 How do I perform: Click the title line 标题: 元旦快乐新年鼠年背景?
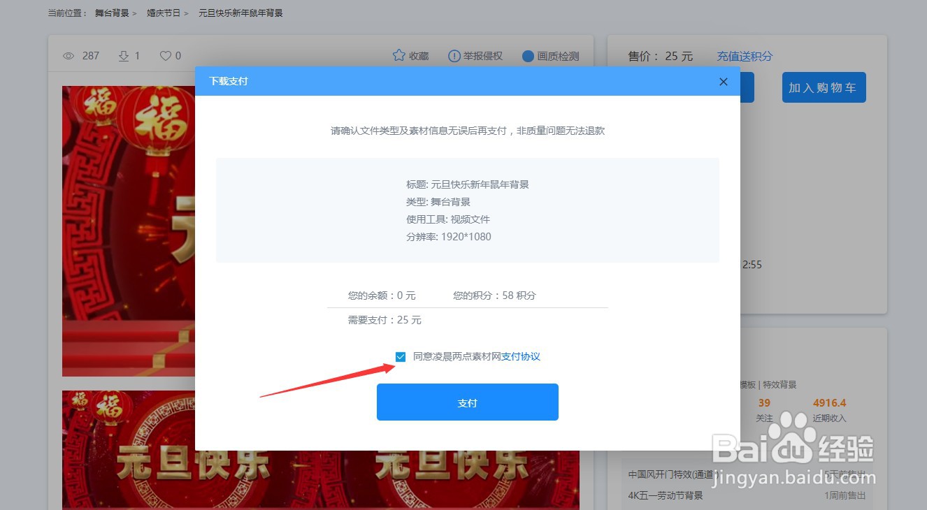tap(467, 185)
